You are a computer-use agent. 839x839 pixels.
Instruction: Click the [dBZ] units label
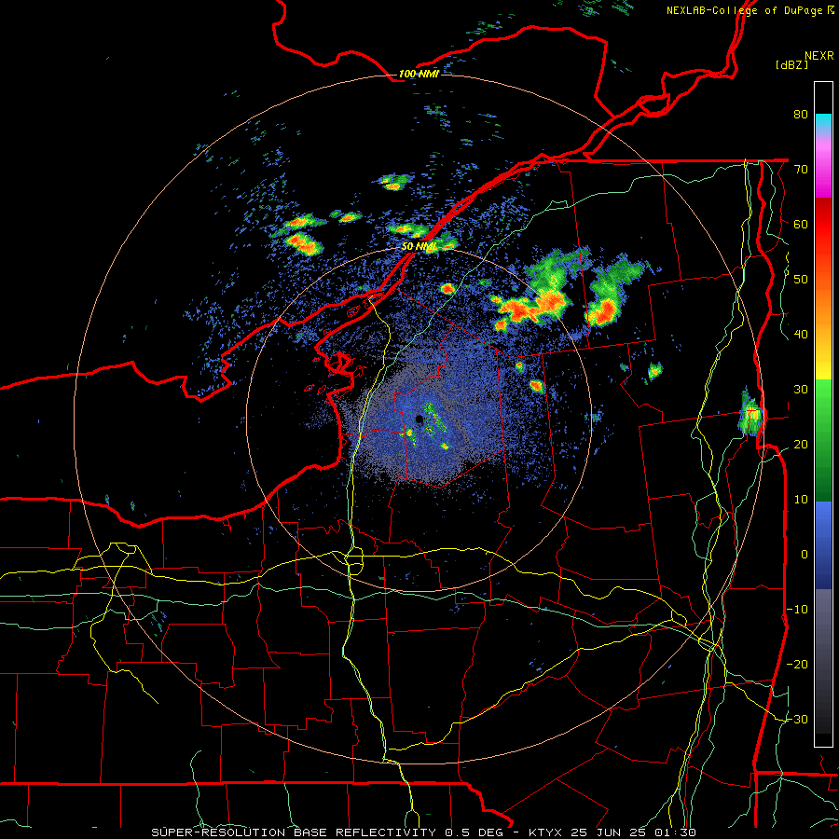791,65
